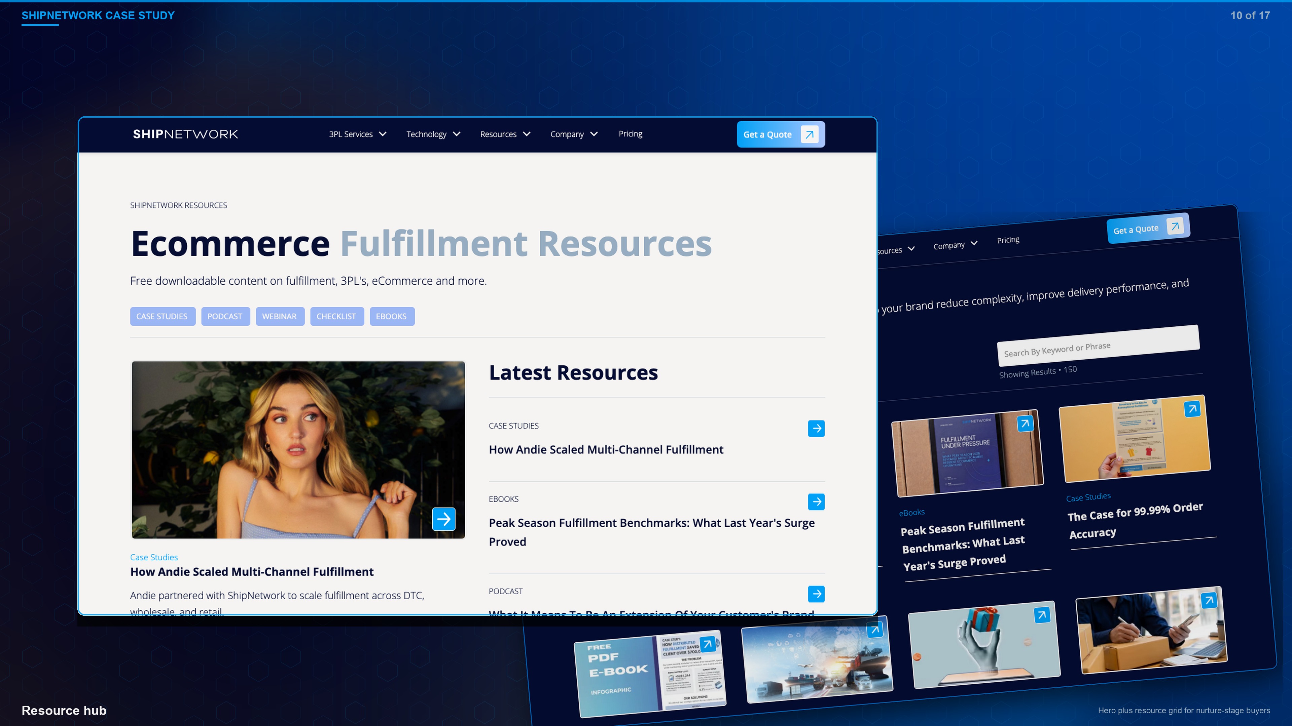Viewport: 1292px width, 726px height.
Task: Expand the Technology chevron
Action: 457,134
